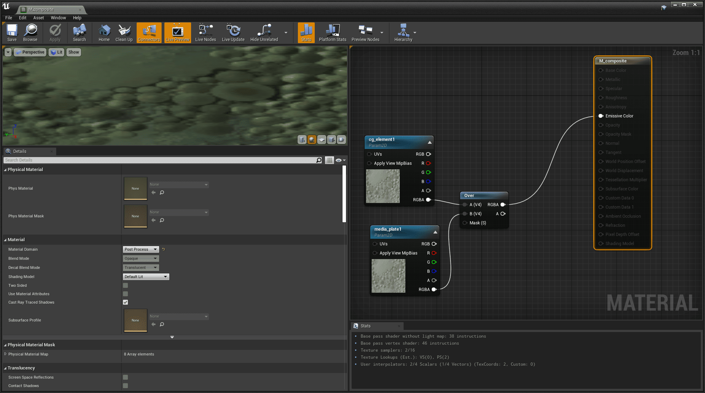Click the Subsurface Profile color swatch
The width and height of the screenshot is (705, 393).
[135, 320]
